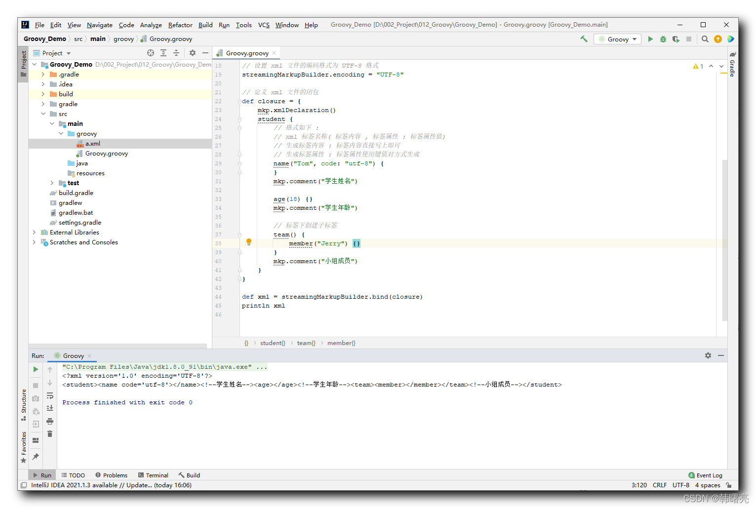Run with coverage icon in toolbar
This screenshot has width=756, height=508.
pos(676,39)
